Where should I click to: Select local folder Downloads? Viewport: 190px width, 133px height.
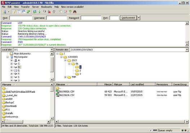(11, 106)
